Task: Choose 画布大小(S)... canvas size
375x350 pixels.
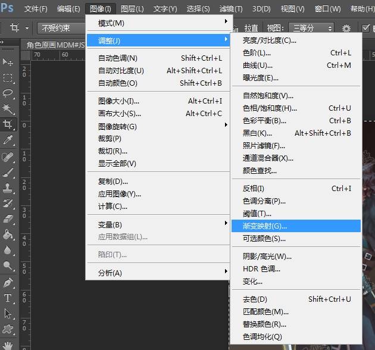Action: coord(158,114)
